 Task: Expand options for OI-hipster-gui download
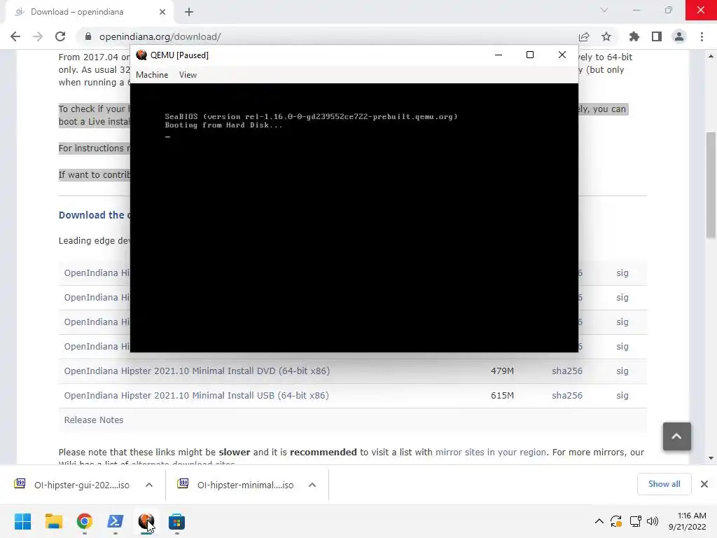pos(149,485)
